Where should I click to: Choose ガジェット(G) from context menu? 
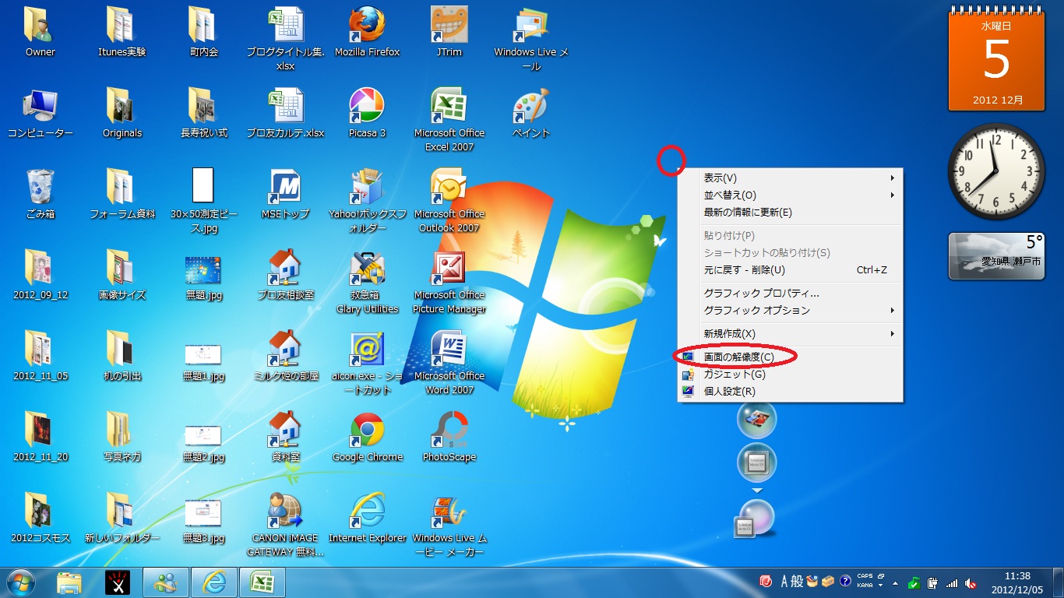click(790, 375)
